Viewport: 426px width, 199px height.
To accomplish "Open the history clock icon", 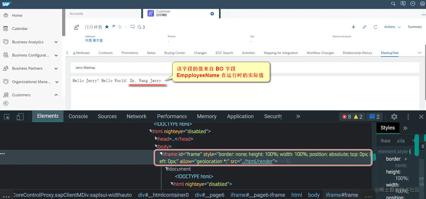I will click(412, 4).
